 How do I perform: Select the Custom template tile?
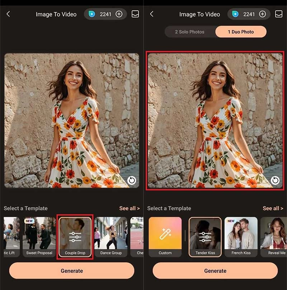pyautogui.click(x=165, y=237)
